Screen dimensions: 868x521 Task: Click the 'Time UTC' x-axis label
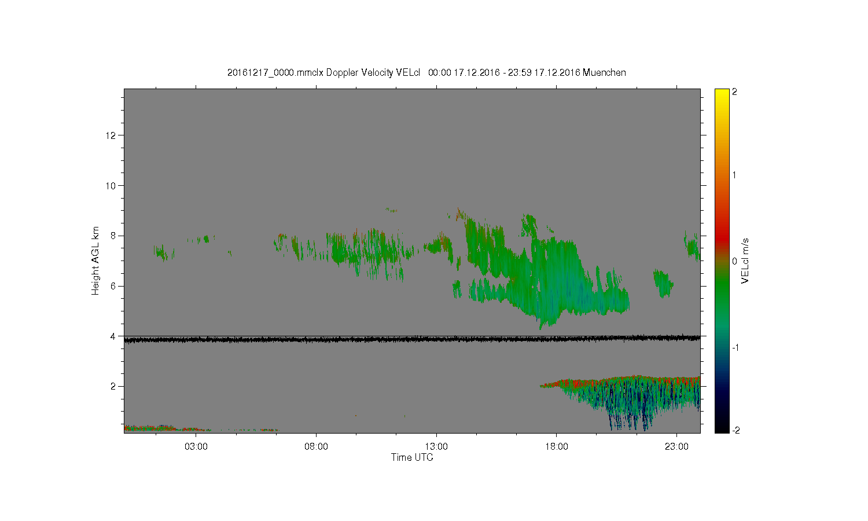pos(412,457)
